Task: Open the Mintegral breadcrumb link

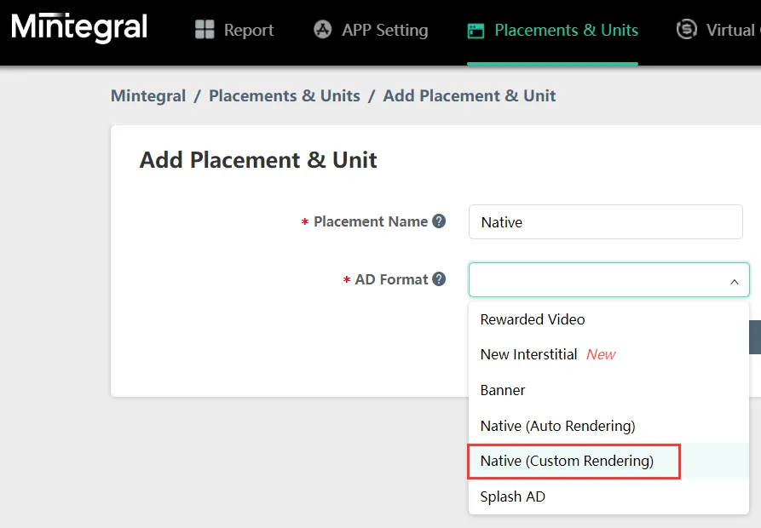Action: pos(147,95)
